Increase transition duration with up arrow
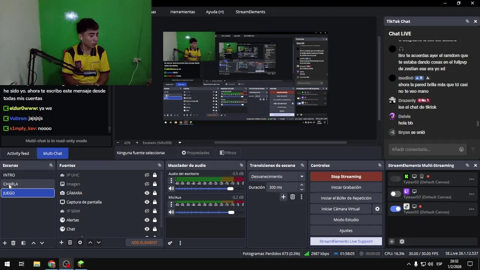Screen dimensions: 480x270 pos(301,185)
